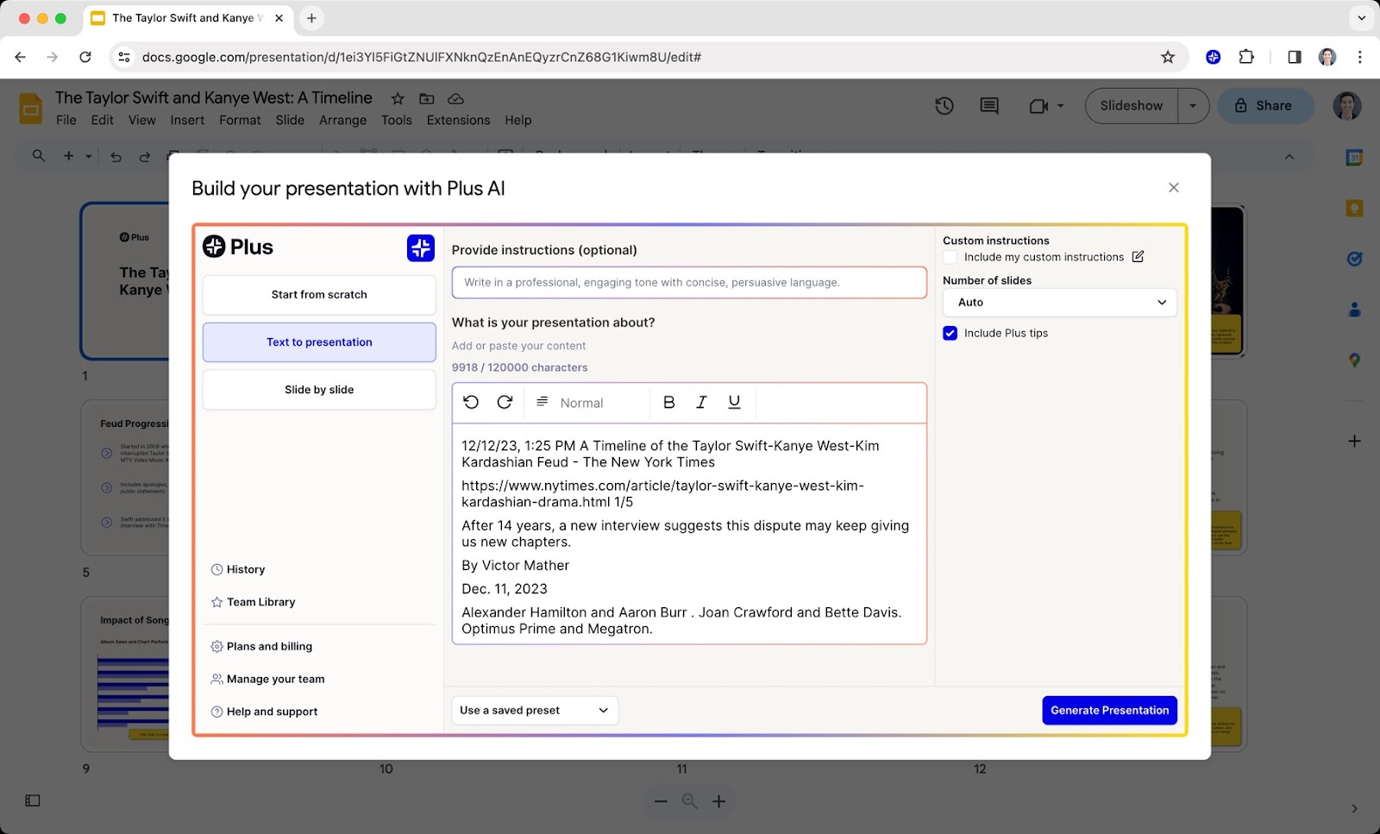Image resolution: width=1380 pixels, height=834 pixels.
Task: Toggle underline formatting in the editor
Action: 734,402
